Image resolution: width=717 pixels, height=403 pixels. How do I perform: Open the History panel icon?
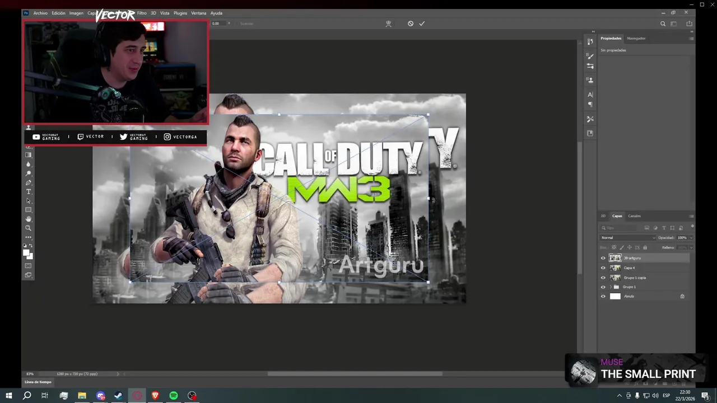click(590, 41)
